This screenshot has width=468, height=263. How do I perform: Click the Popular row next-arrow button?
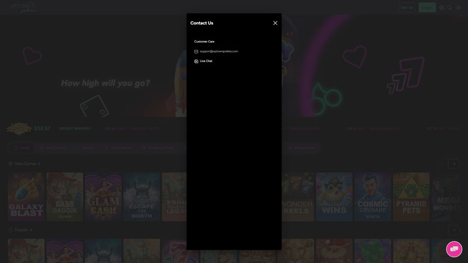454,230
